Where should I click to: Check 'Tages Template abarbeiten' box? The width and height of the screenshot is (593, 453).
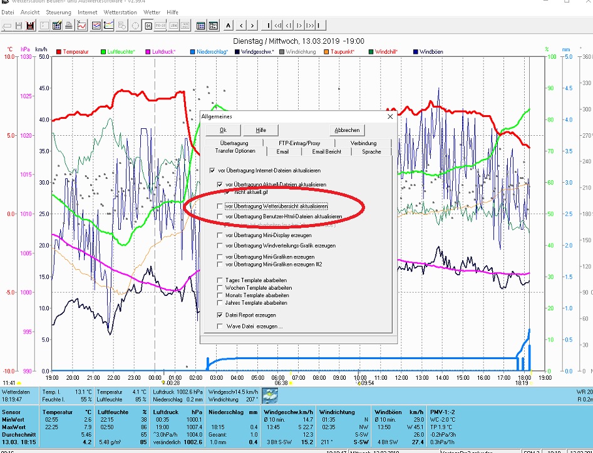(220, 280)
